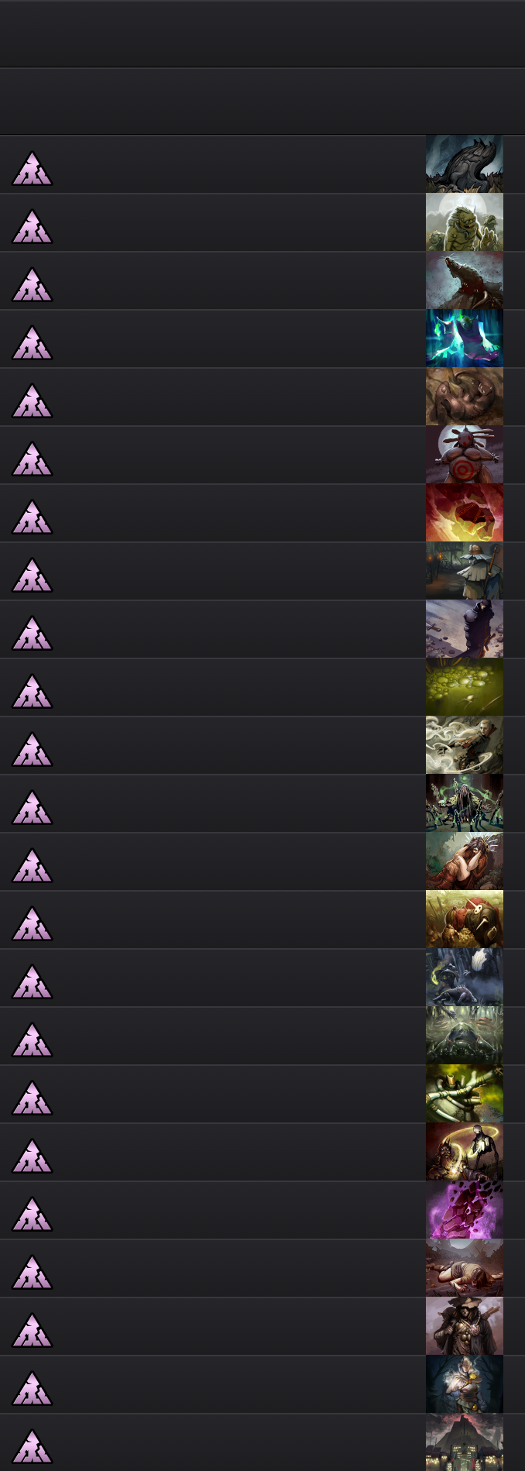This screenshot has height=1471, width=525.
Task: Select the pink triangle icon in the lit dark building row
Action: [x=32, y=1446]
